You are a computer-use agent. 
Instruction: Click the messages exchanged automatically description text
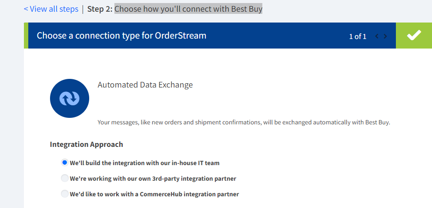tap(244, 122)
